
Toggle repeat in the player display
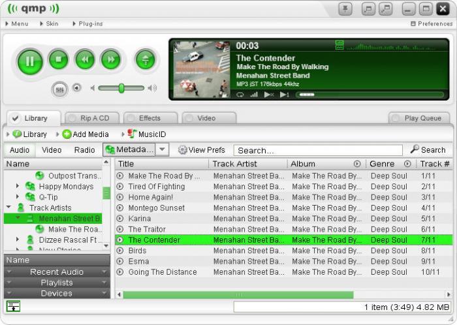click(240, 95)
